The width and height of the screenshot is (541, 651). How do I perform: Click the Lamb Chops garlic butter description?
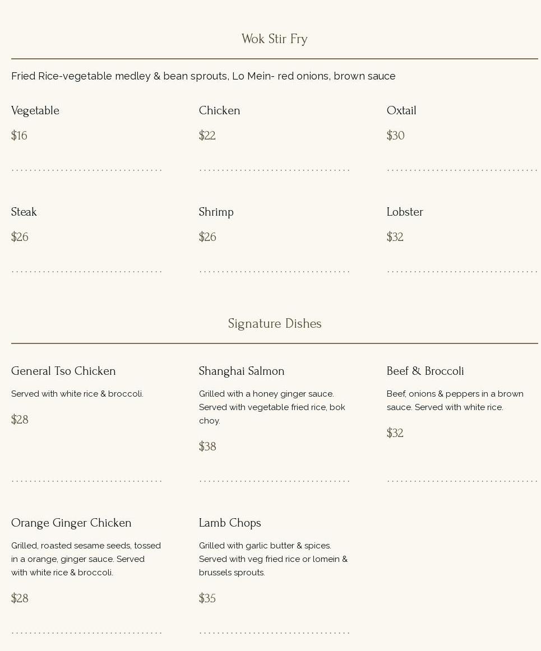coord(273,559)
